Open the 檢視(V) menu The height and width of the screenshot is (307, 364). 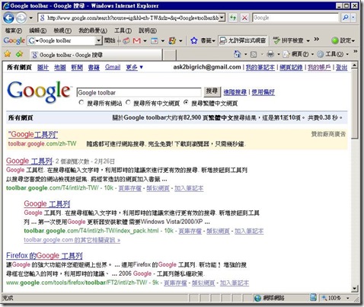click(62, 30)
